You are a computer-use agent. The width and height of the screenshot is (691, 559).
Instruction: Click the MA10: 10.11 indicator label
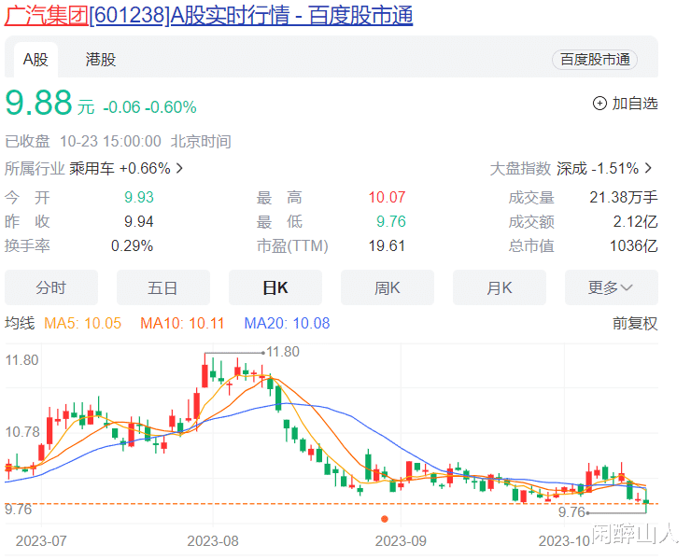[182, 323]
